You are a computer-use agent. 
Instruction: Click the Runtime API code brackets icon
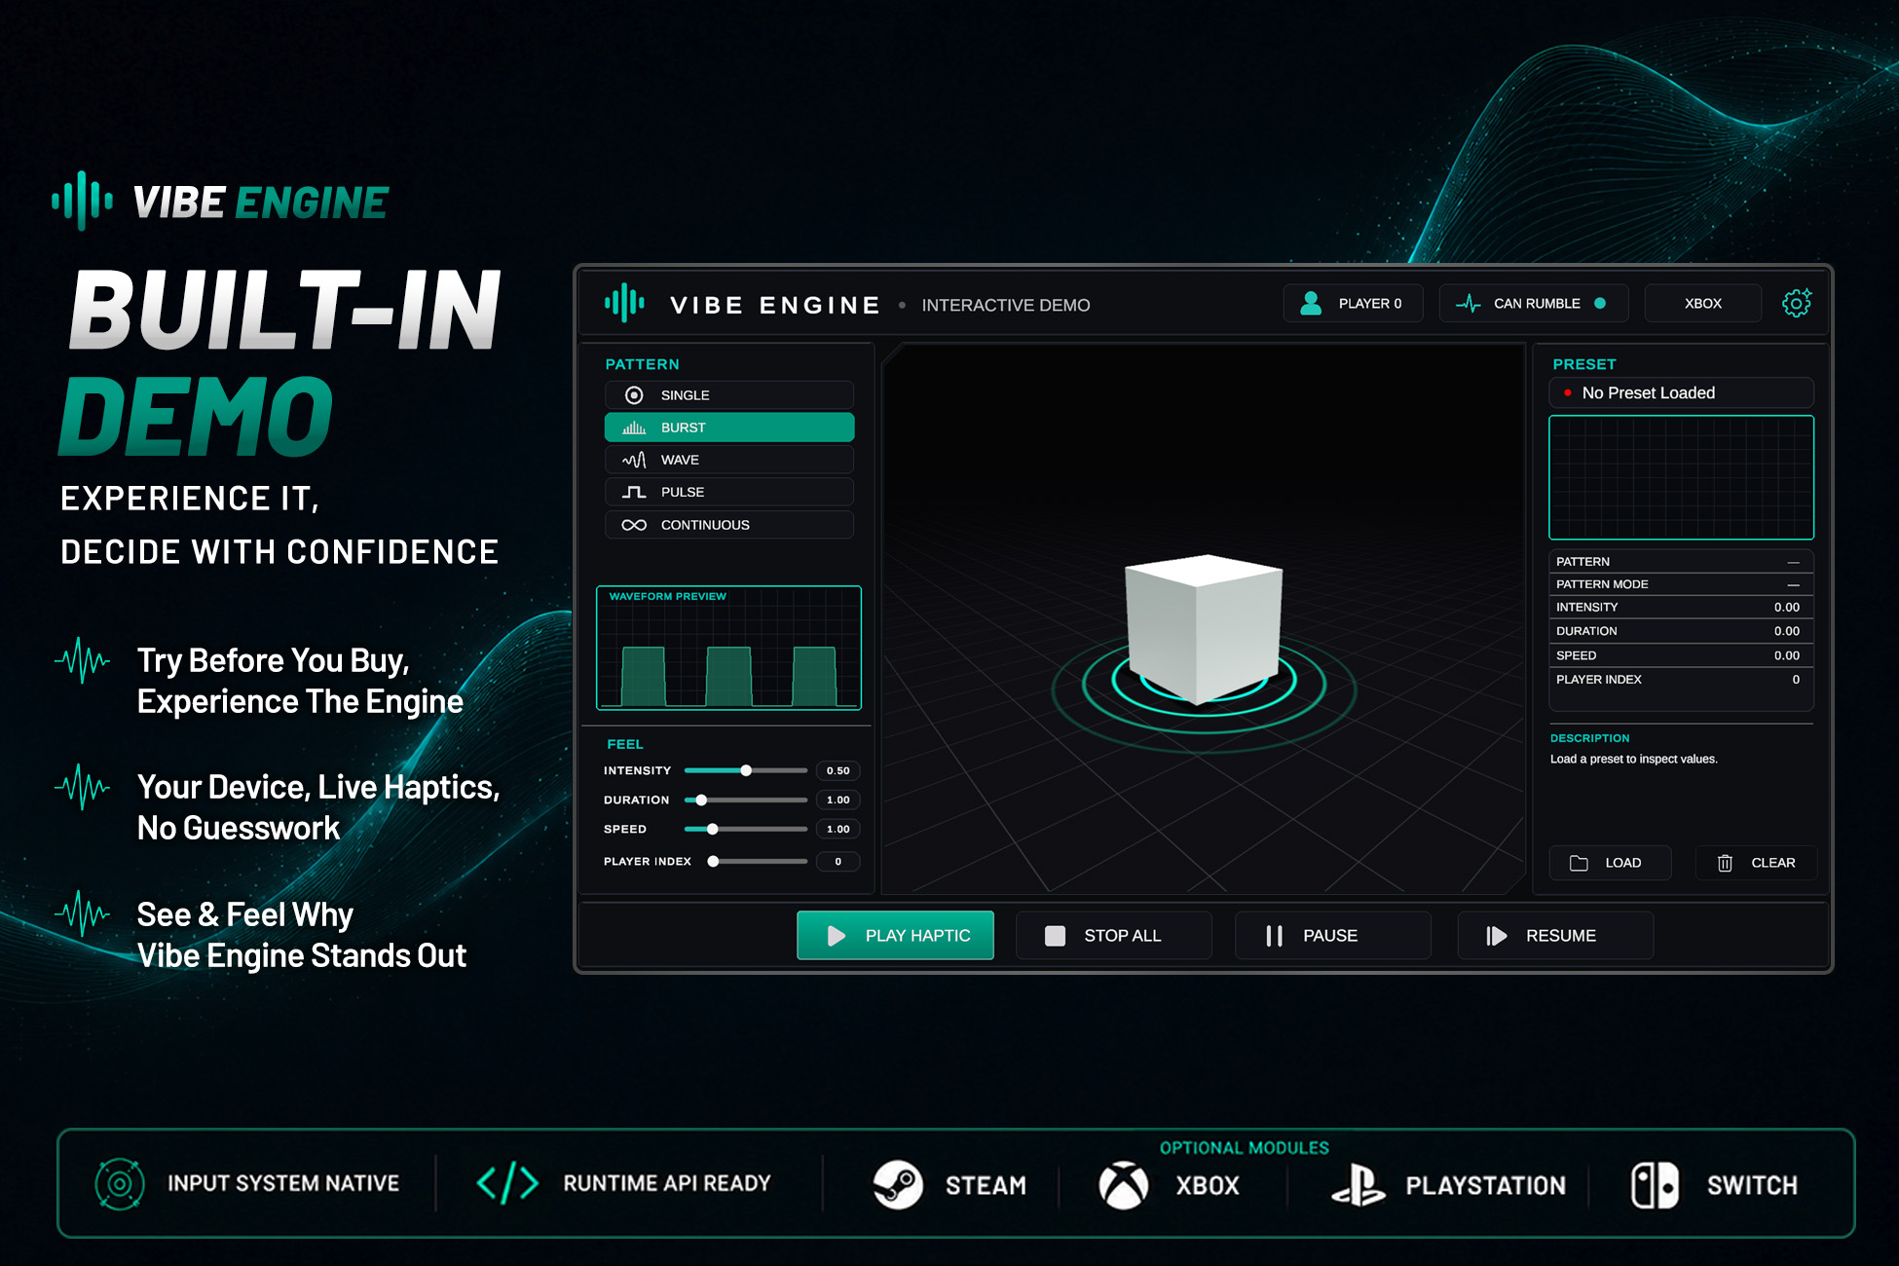[507, 1184]
